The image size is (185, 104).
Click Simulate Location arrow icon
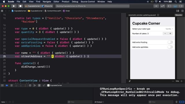(x=44, y=86)
